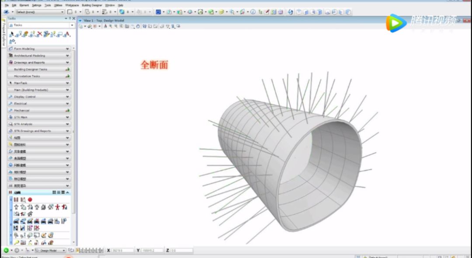
Task: Click the blue circular refresh arrows icon
Action: pos(290,12)
